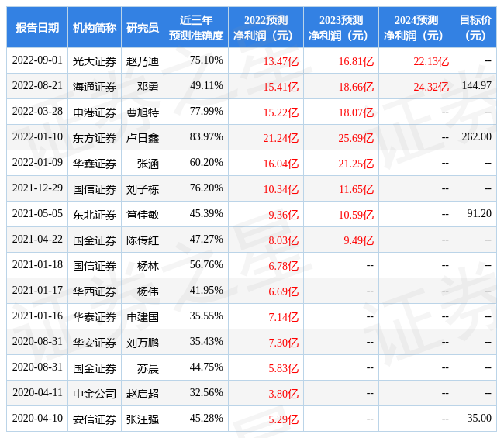The width and height of the screenshot is (497, 438).
Task: Click the 报告日期 column header
Action: (x=37, y=28)
